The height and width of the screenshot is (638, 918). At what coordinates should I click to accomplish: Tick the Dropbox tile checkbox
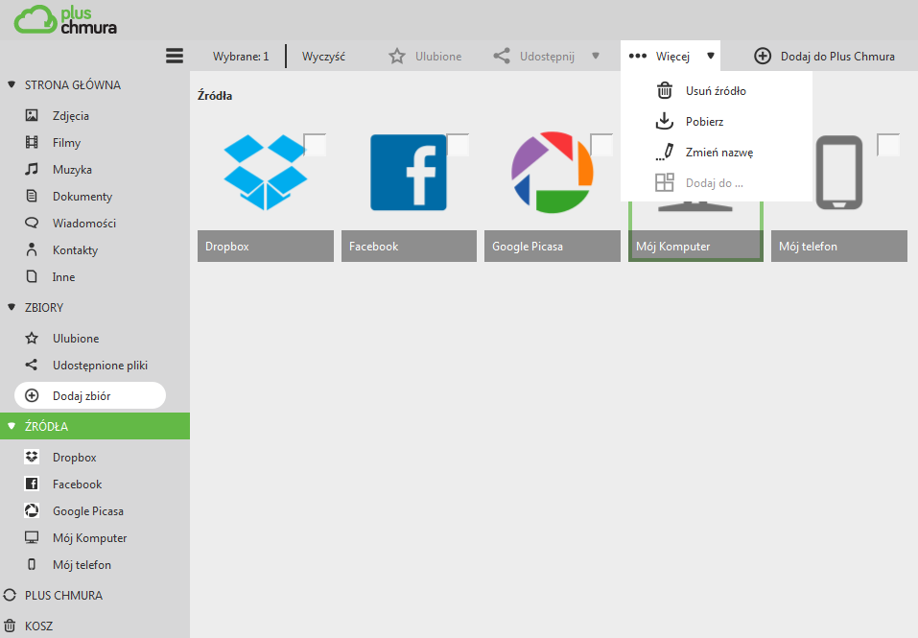[x=315, y=145]
